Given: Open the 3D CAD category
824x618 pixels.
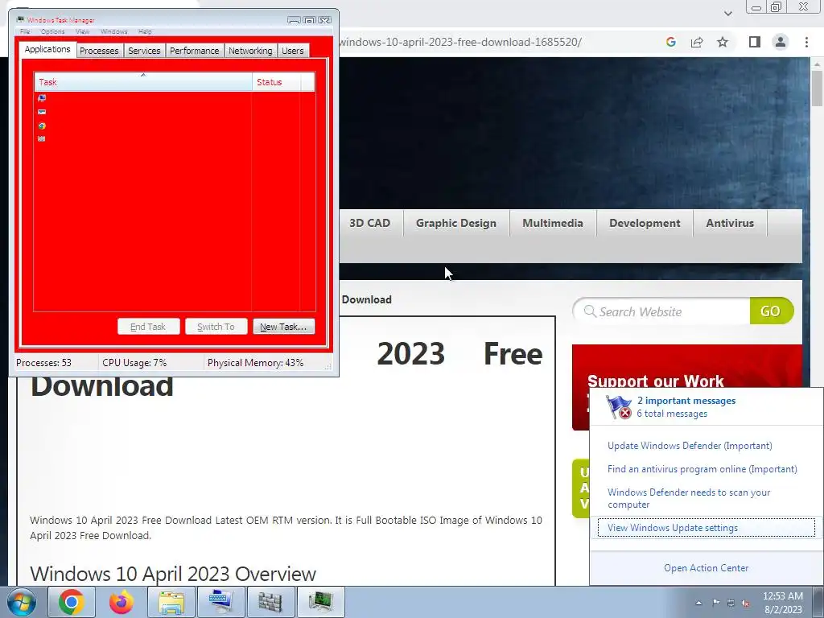Looking at the screenshot, I should coord(369,223).
